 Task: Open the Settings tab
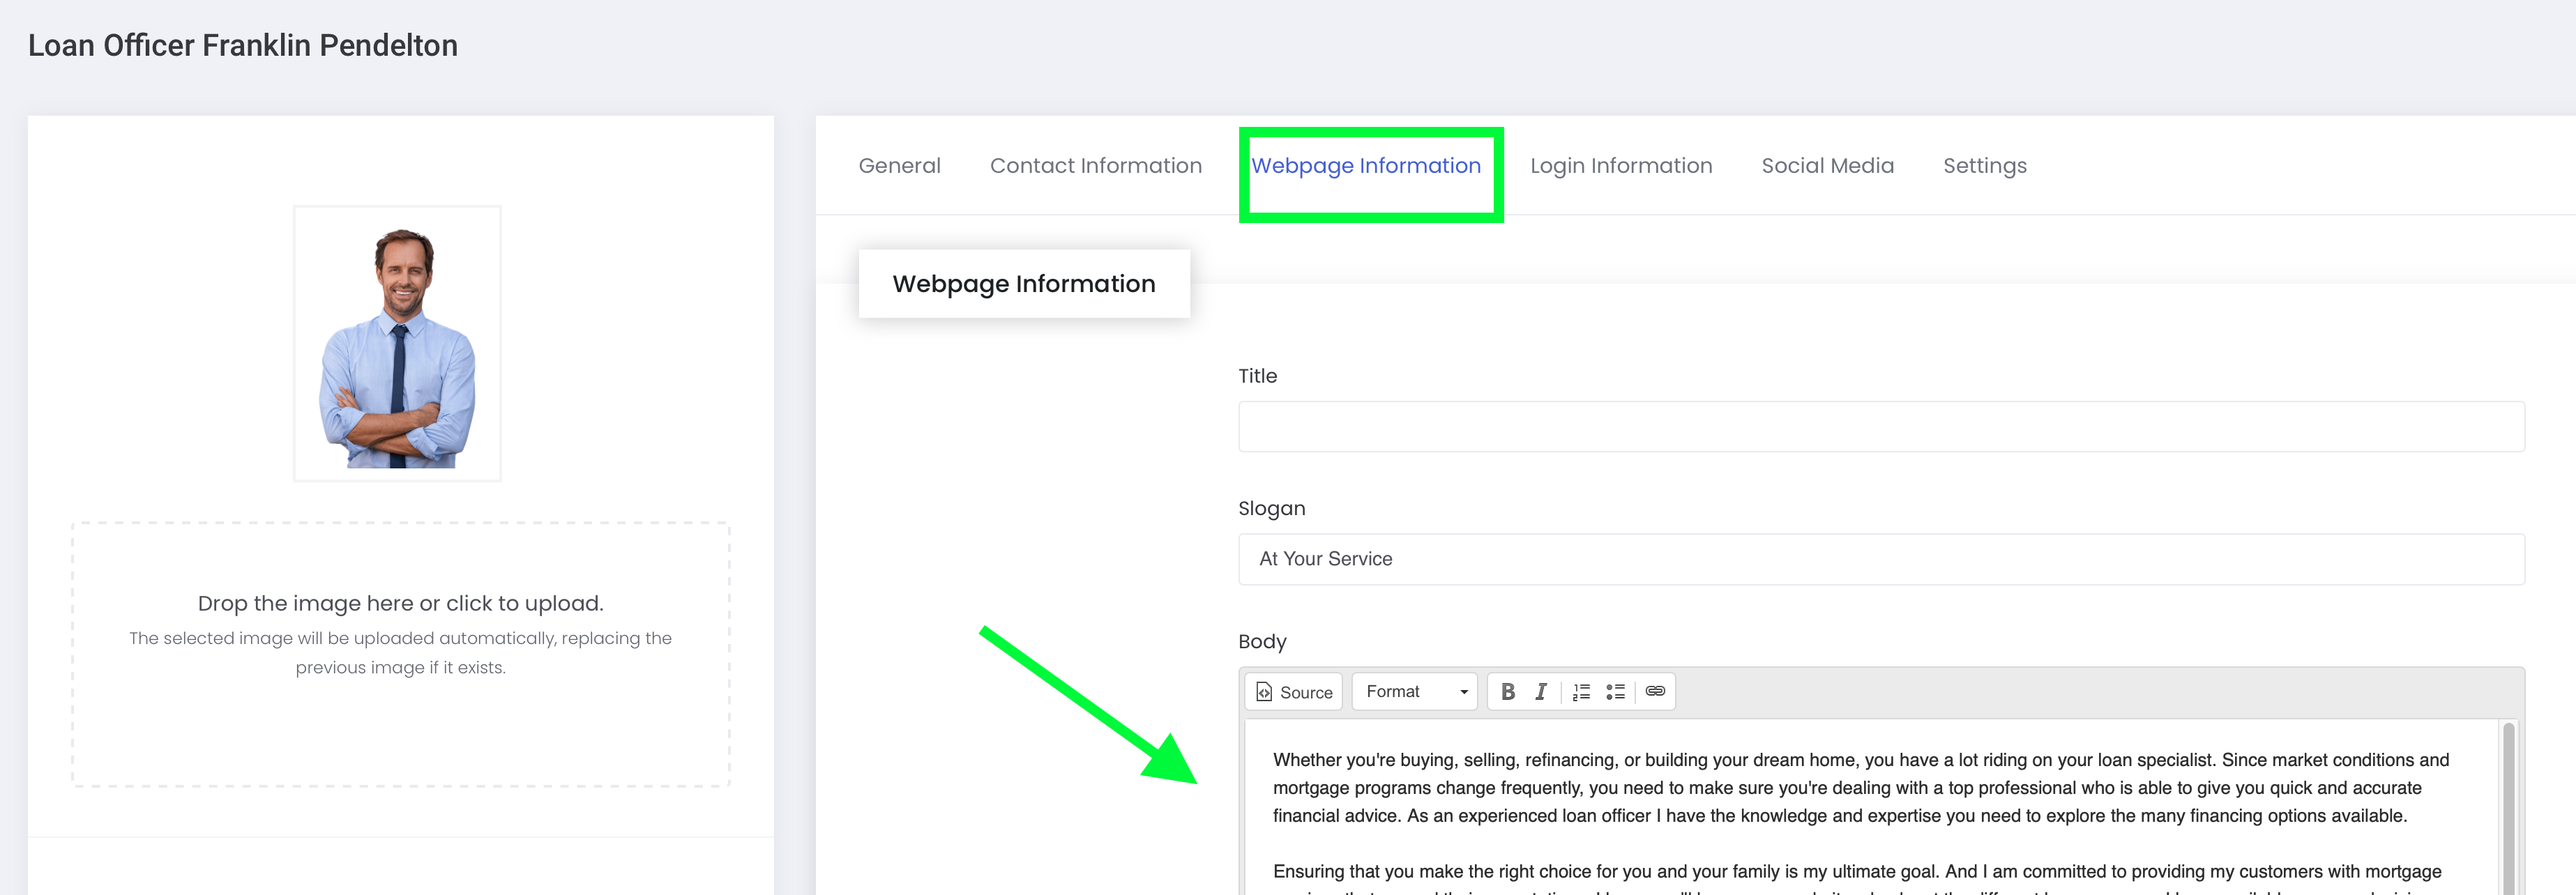[1984, 166]
